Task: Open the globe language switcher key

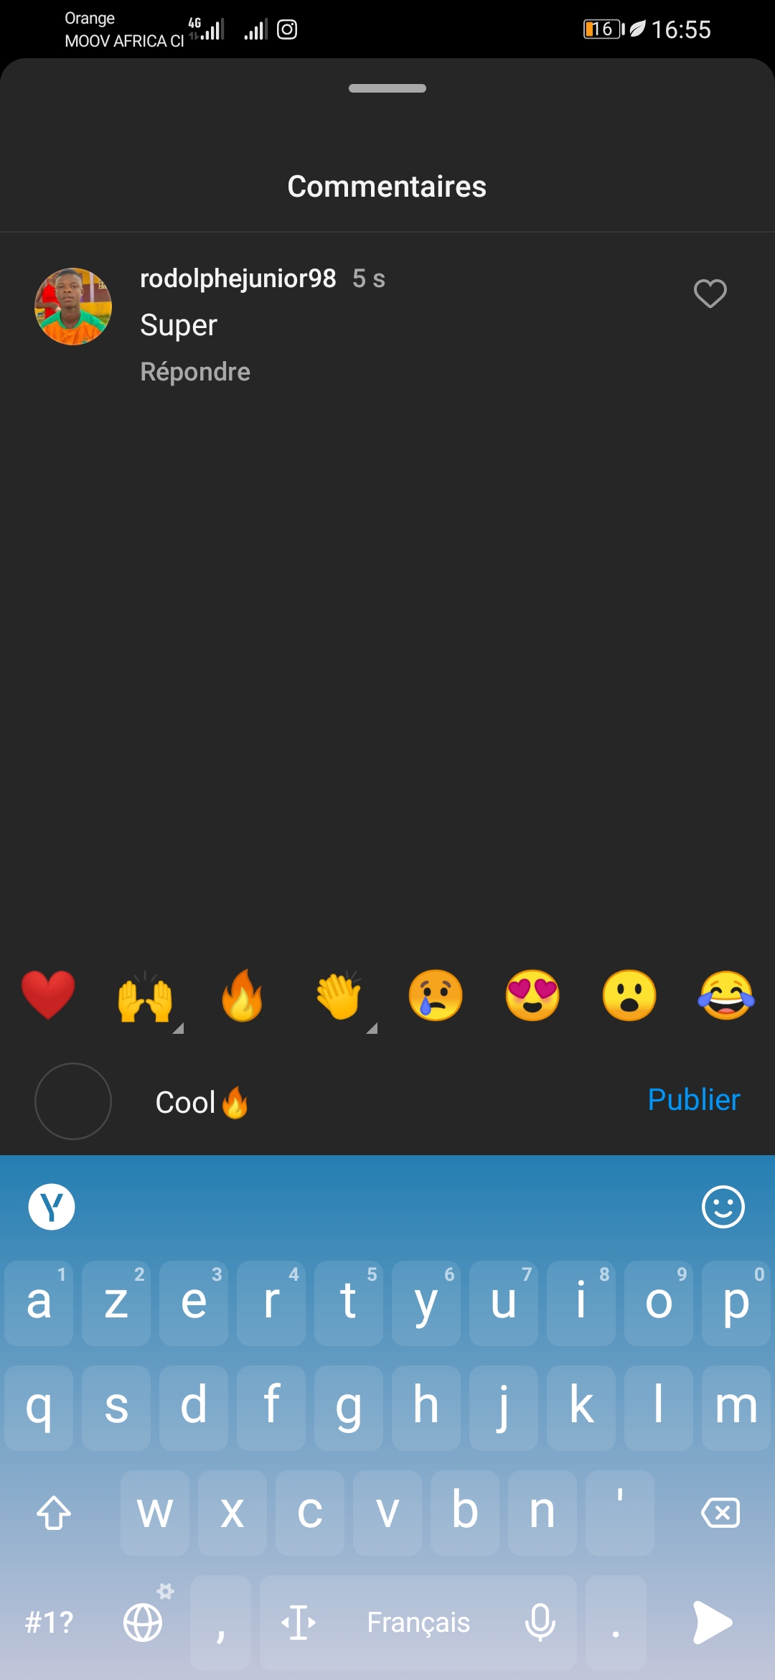Action: click(144, 1623)
